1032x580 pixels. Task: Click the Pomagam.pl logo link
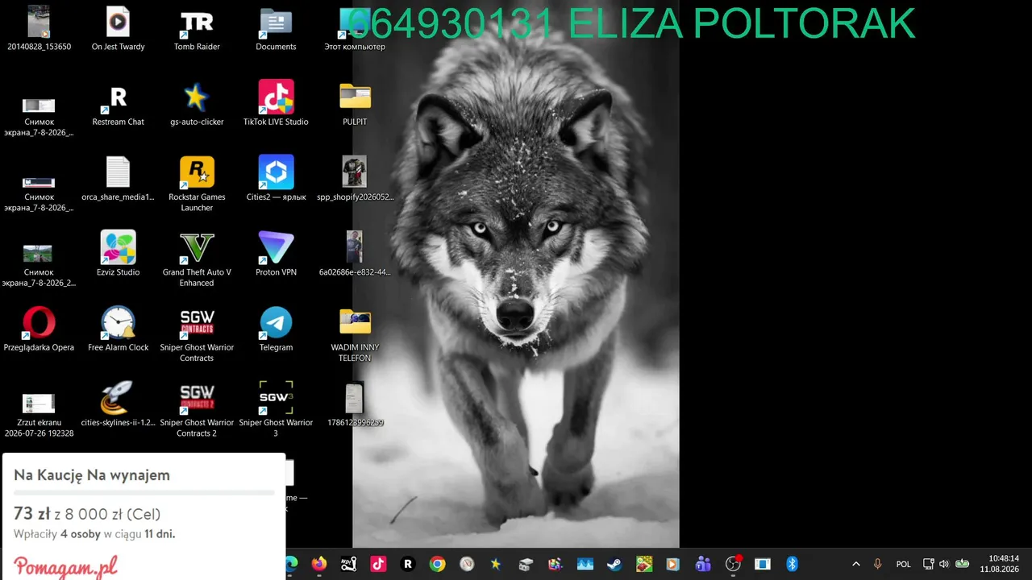point(65,566)
